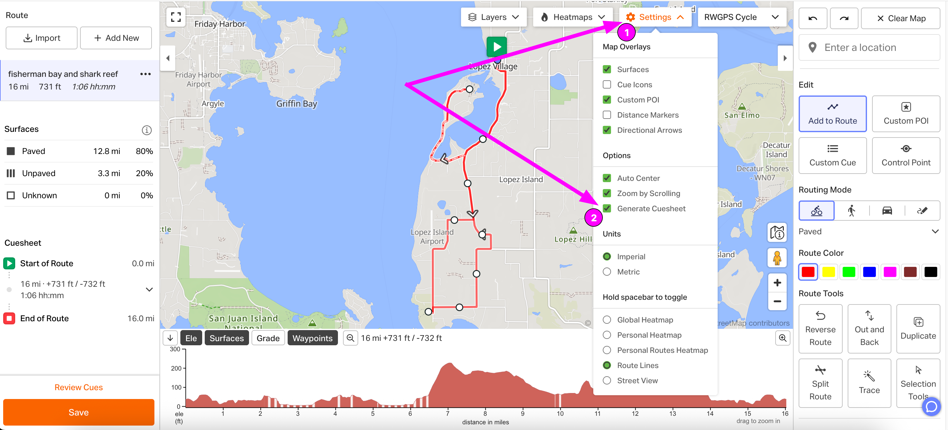Uncheck Directional Arrows overlay
Image resolution: width=948 pixels, height=430 pixels.
click(x=607, y=130)
